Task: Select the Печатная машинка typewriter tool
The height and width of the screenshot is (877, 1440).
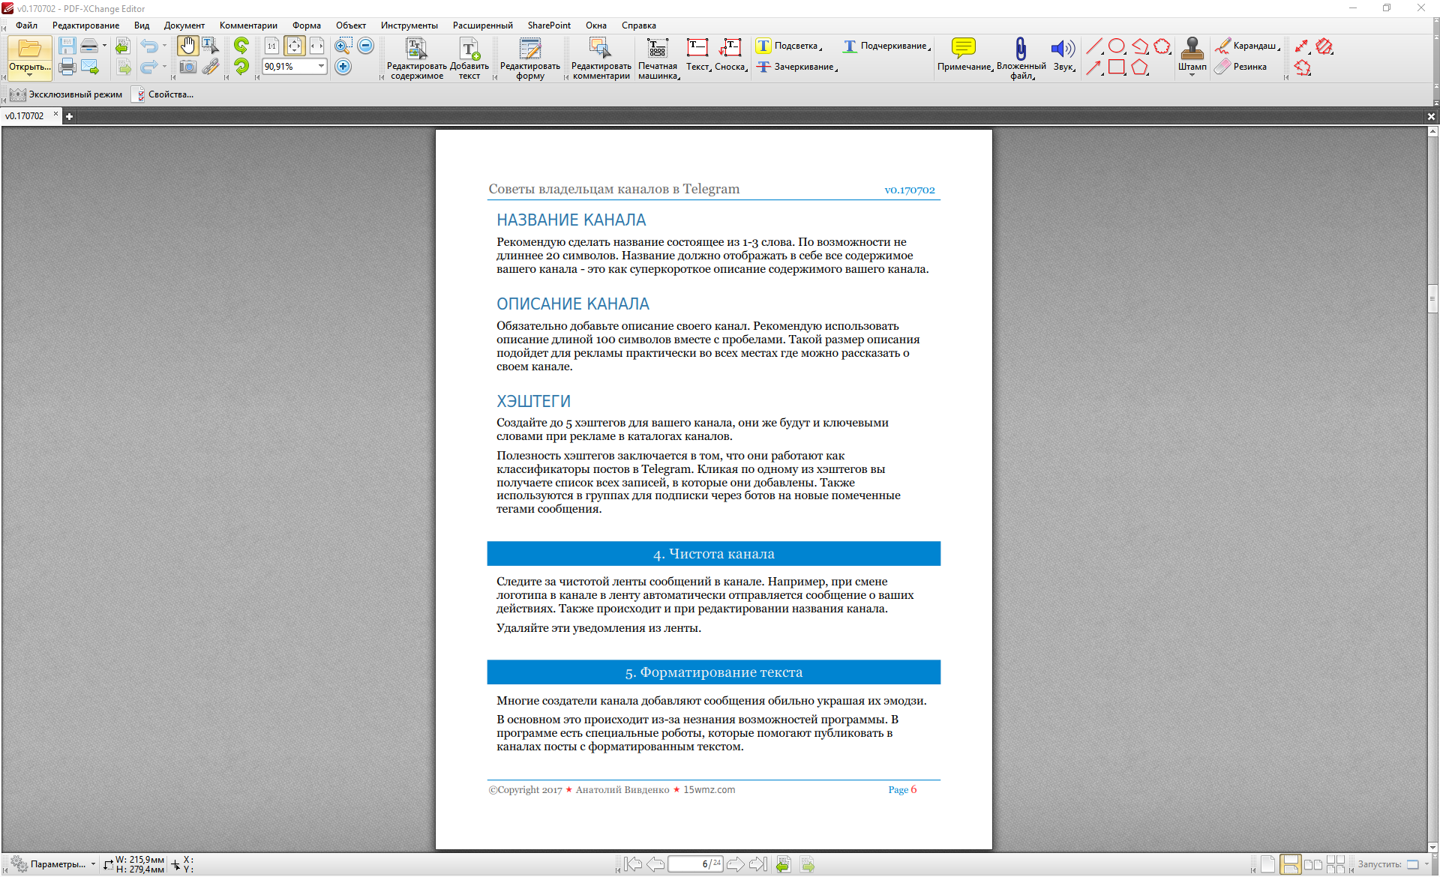Action: tap(658, 58)
